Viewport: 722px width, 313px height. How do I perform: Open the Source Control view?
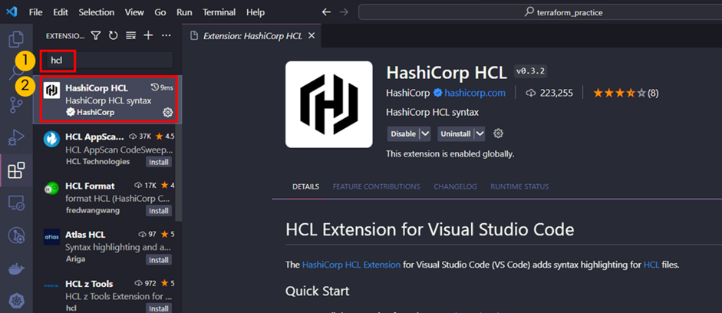17,105
